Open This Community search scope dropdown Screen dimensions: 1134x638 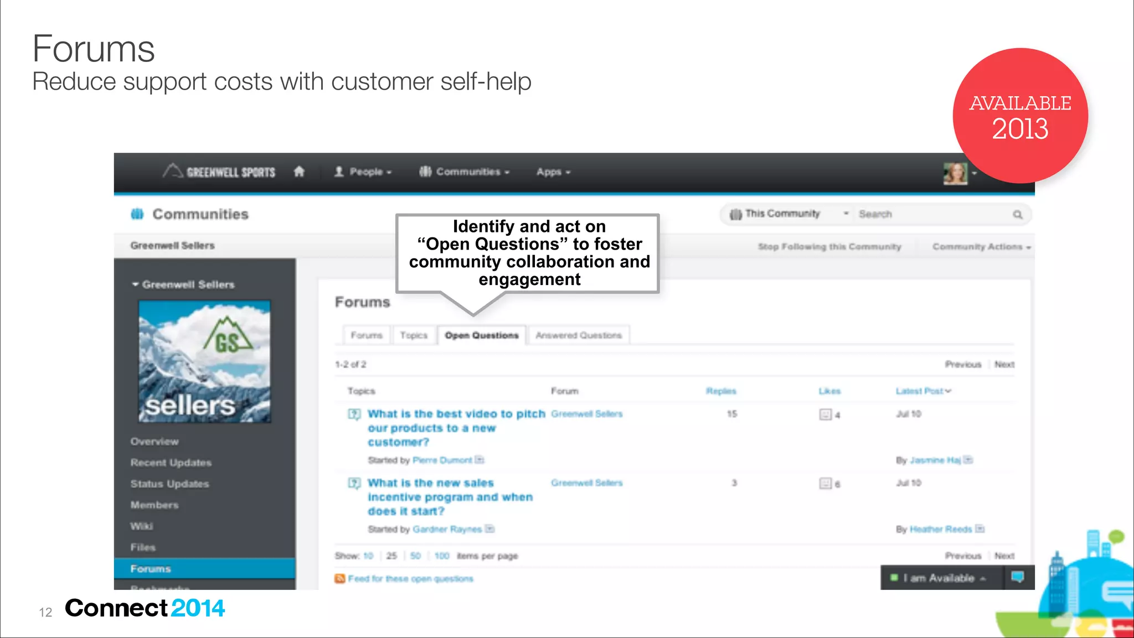click(788, 214)
